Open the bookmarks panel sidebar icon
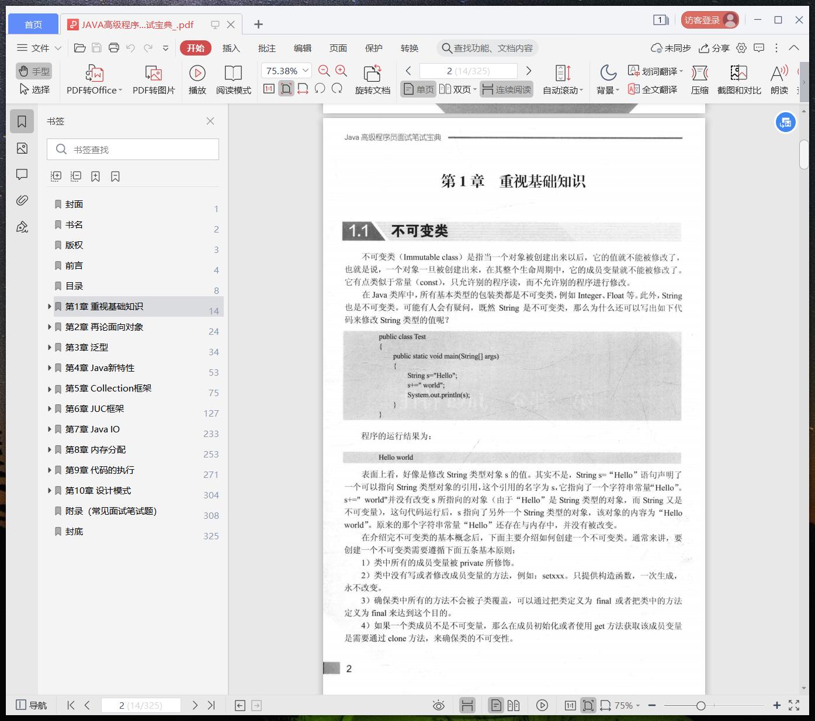This screenshot has height=721, width=815. (22, 121)
